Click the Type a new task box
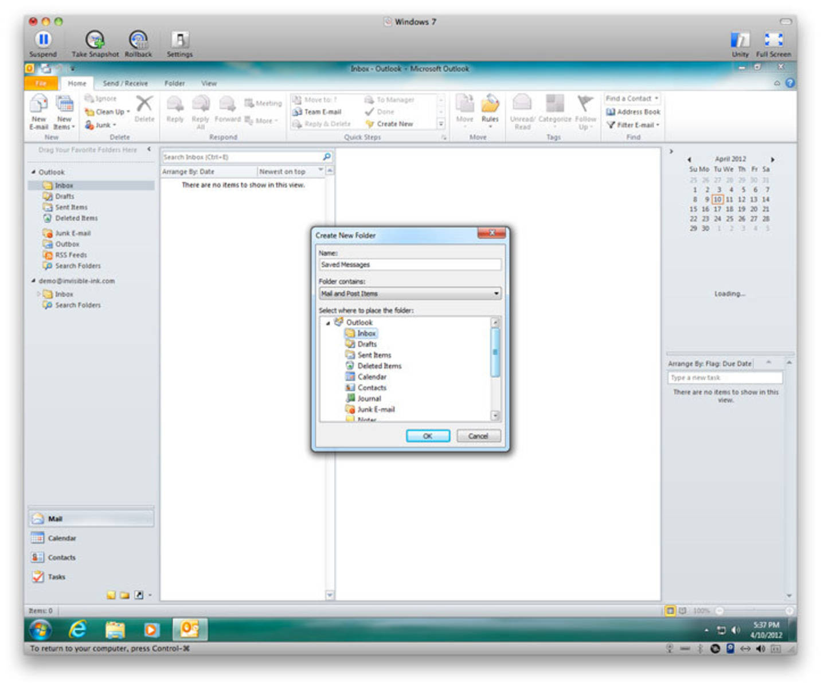821x688 pixels. click(x=725, y=378)
